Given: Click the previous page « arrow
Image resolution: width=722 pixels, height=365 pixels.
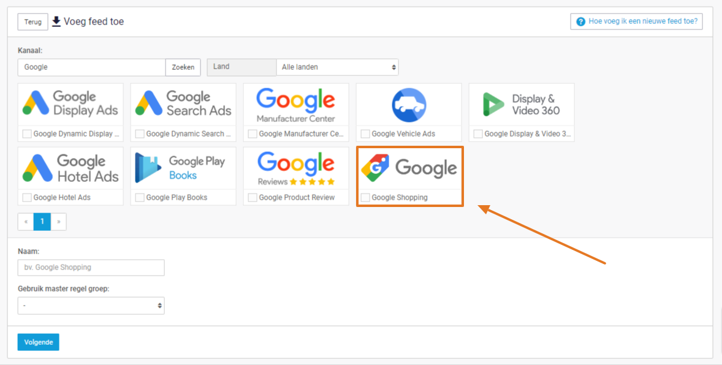Looking at the screenshot, I should (x=26, y=222).
